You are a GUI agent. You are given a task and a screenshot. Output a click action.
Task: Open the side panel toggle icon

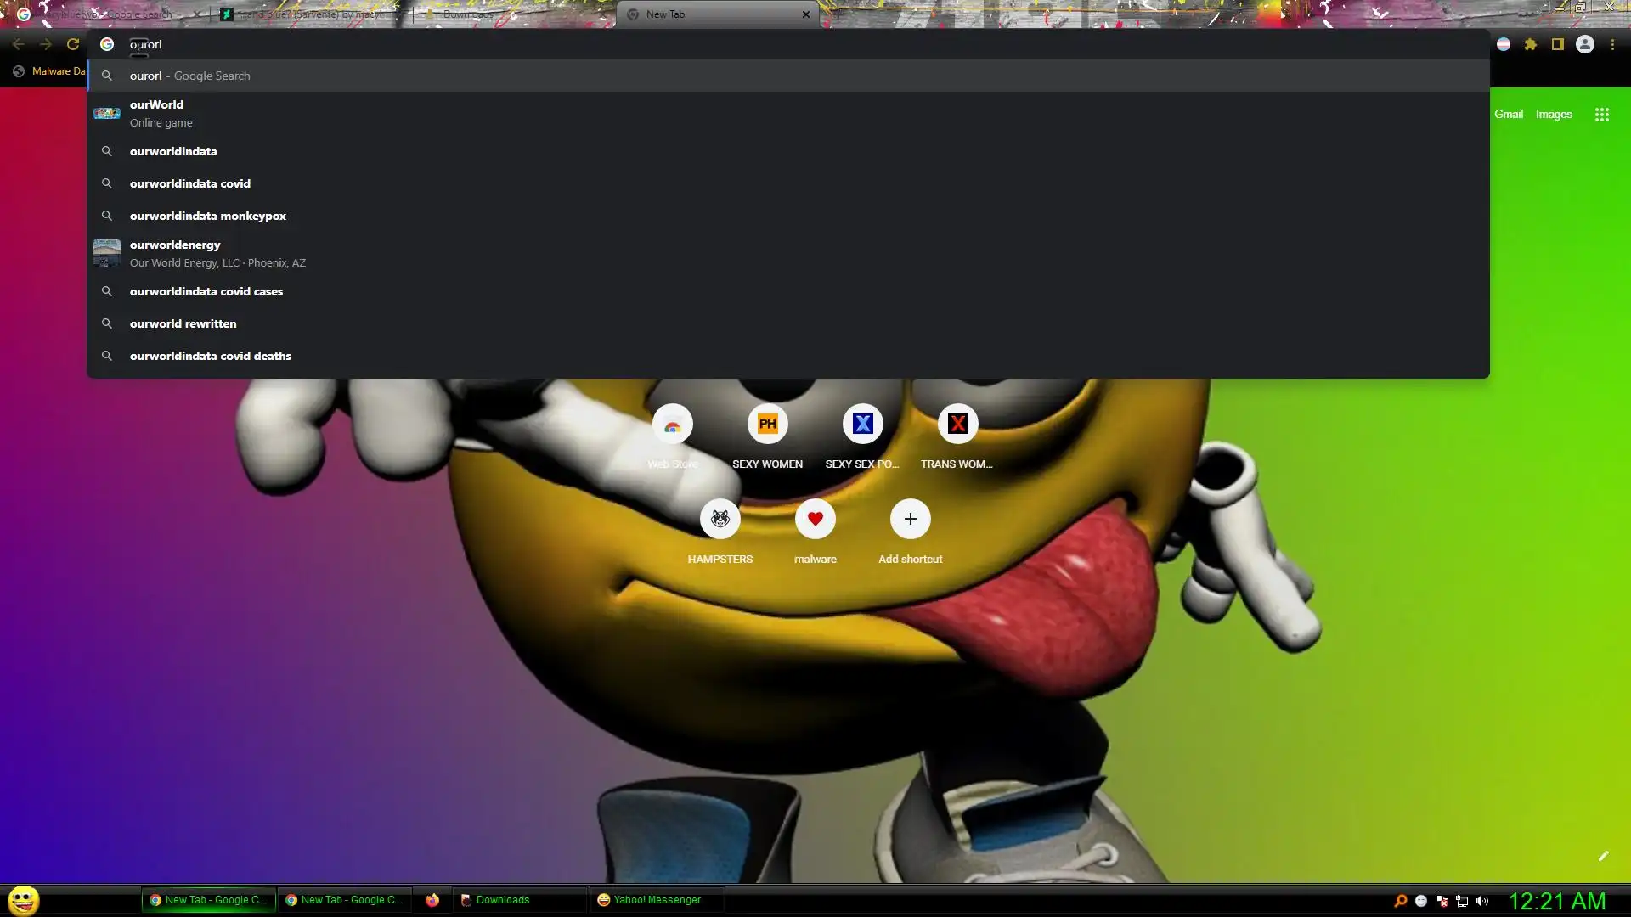coord(1557,44)
